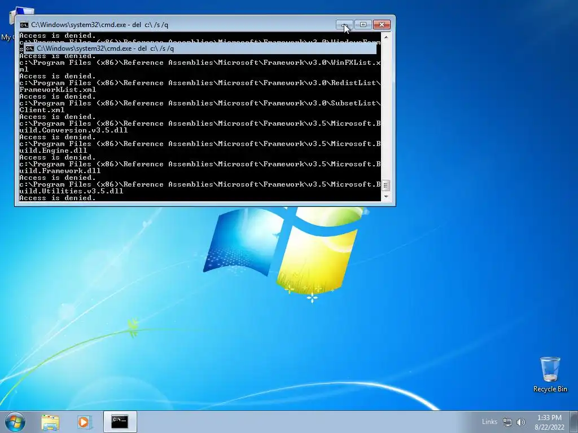Open the Windows Start menu orb

(15, 422)
